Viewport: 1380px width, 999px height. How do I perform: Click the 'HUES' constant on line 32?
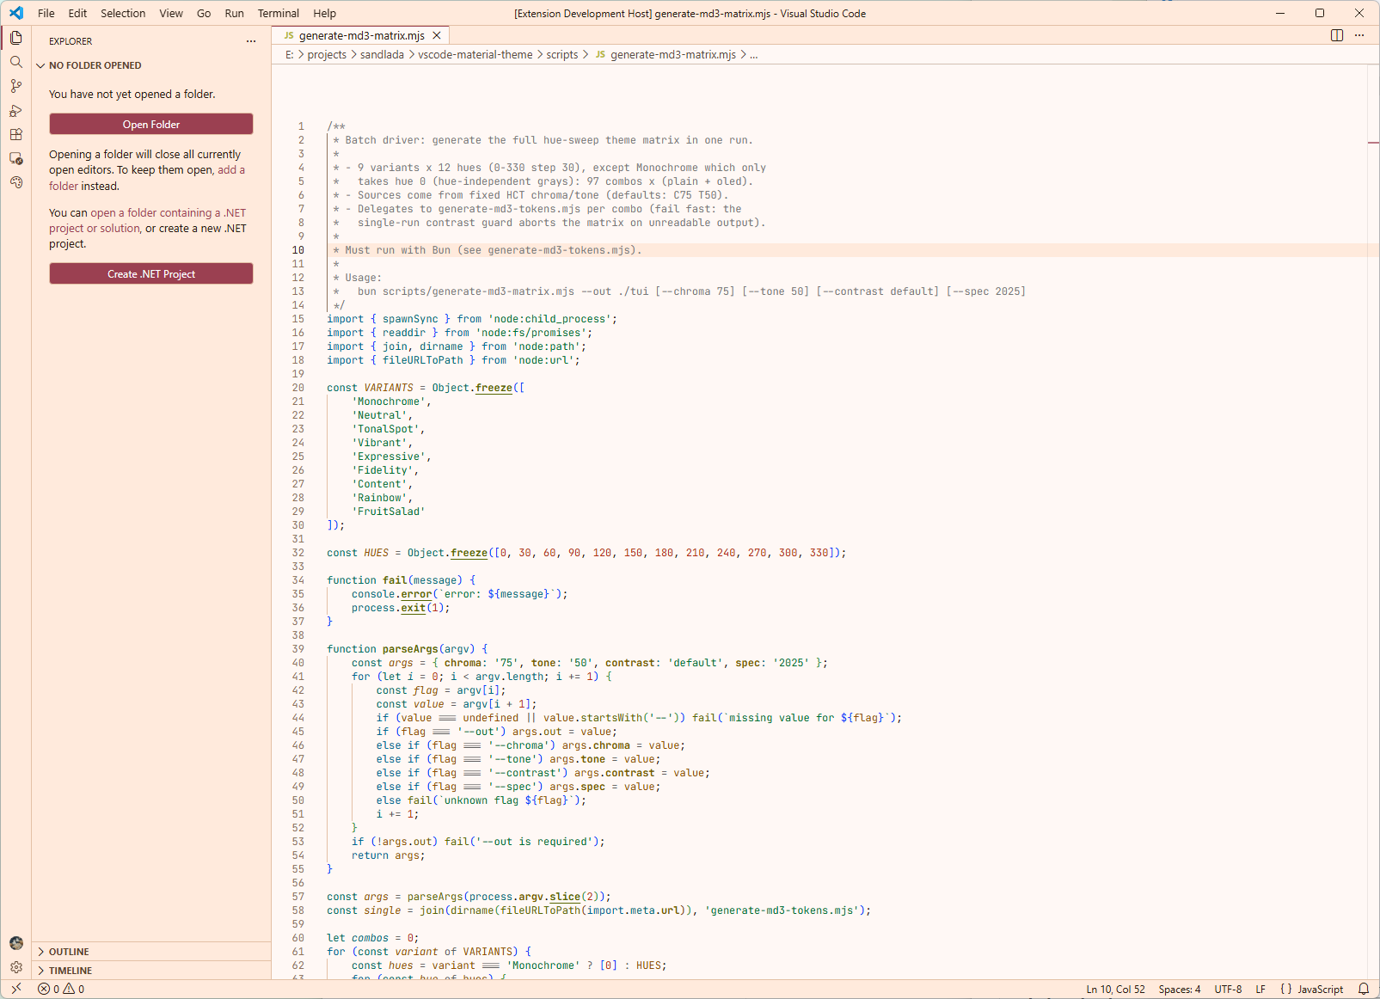[x=376, y=553]
